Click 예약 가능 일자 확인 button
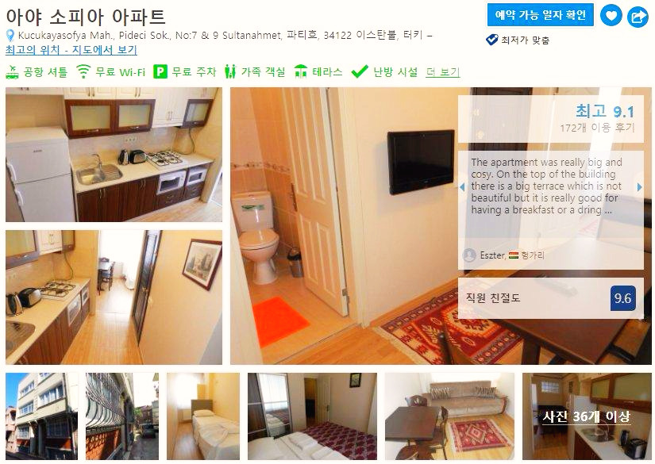 (x=540, y=15)
